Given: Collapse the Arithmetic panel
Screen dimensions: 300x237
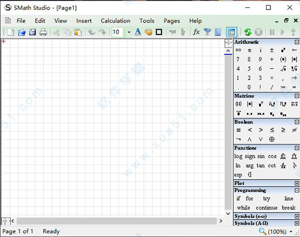Looking at the screenshot, I should click(296, 42).
